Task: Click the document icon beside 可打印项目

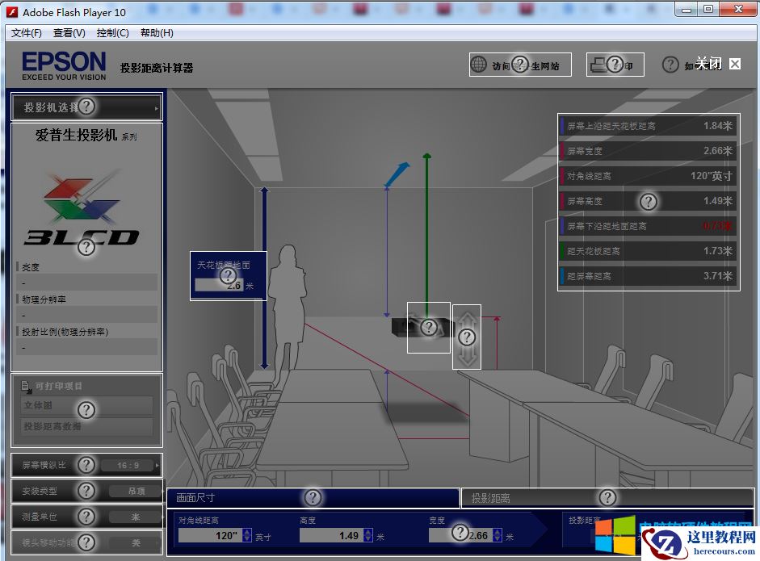Action: [x=25, y=386]
